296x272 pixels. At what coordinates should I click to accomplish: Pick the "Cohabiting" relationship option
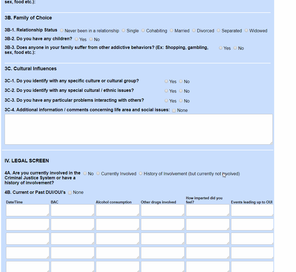(x=143, y=30)
